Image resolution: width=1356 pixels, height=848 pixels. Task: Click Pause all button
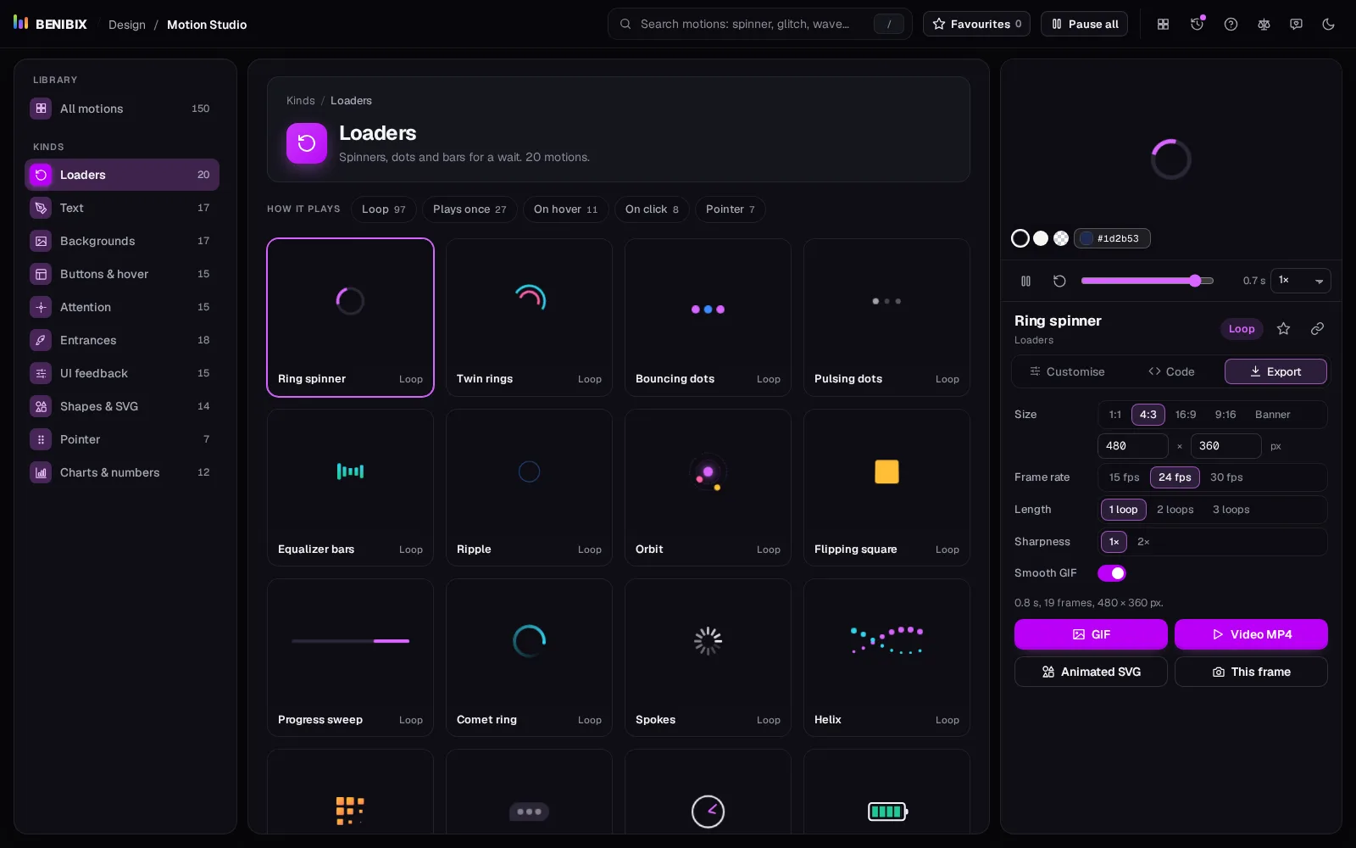pos(1084,24)
